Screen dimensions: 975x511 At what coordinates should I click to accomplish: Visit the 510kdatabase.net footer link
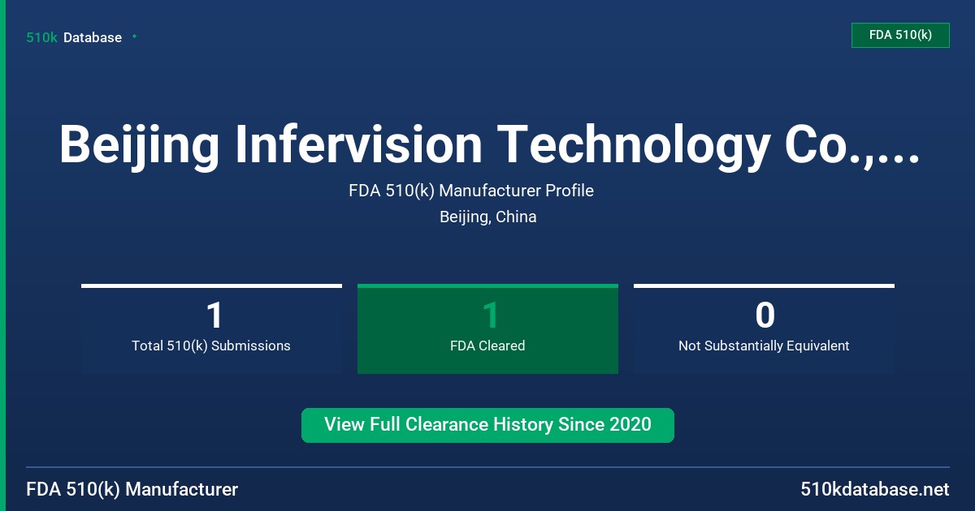point(874,489)
